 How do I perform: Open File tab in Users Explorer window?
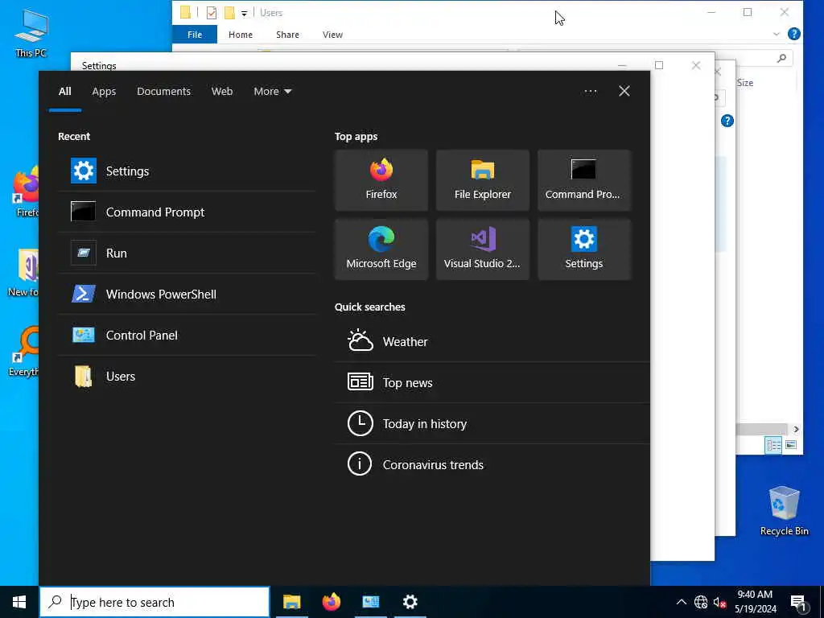pyautogui.click(x=195, y=35)
